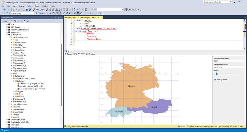Click the Database Engine Query icon
The height and width of the screenshot is (132, 247).
[x=47, y=10]
